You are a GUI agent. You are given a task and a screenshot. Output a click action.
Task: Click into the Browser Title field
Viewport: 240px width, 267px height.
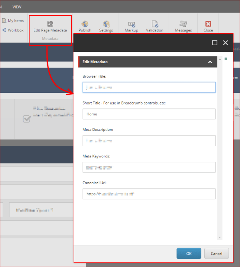point(149,87)
